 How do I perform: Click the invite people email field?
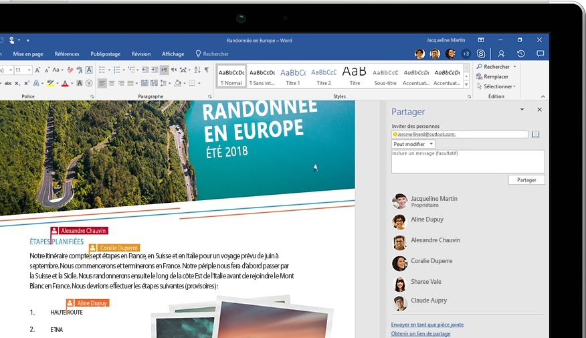(x=460, y=135)
